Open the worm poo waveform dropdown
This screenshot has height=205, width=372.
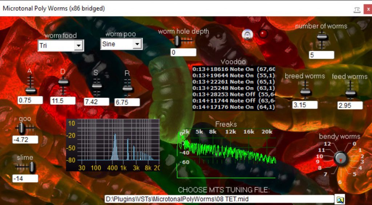coord(121,44)
